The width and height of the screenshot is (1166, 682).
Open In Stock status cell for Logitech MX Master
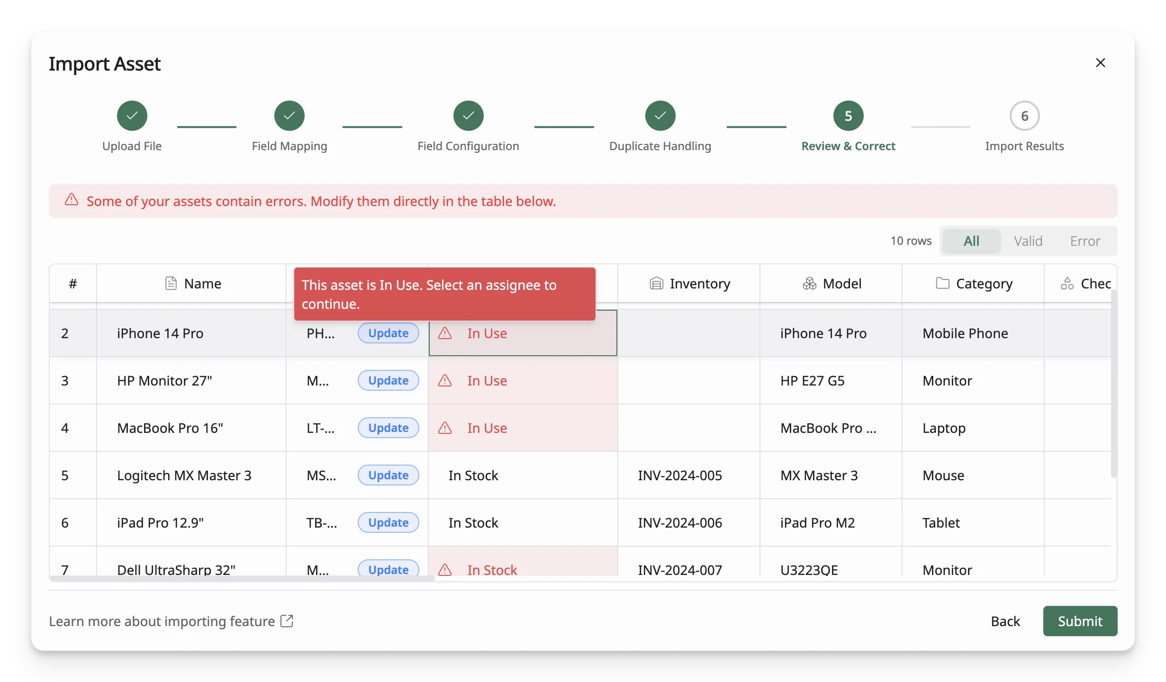point(523,475)
